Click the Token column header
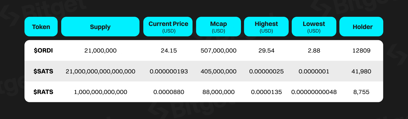 click(41, 27)
